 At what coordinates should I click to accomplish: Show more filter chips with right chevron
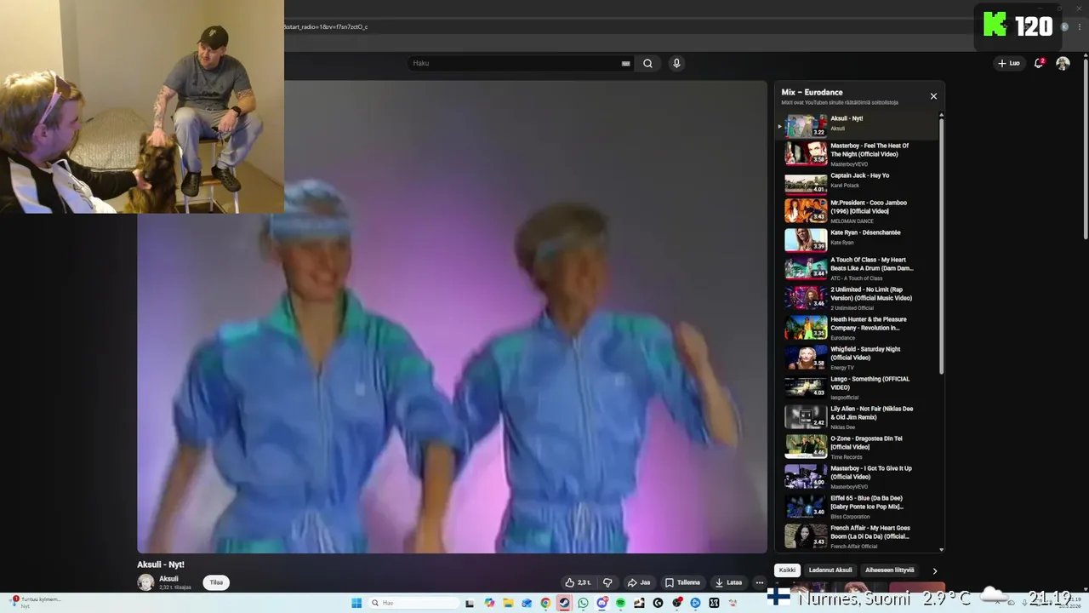click(934, 570)
